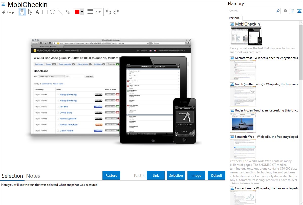
Task: Select the Graph (mathematics) thumbnail
Action: (243, 96)
